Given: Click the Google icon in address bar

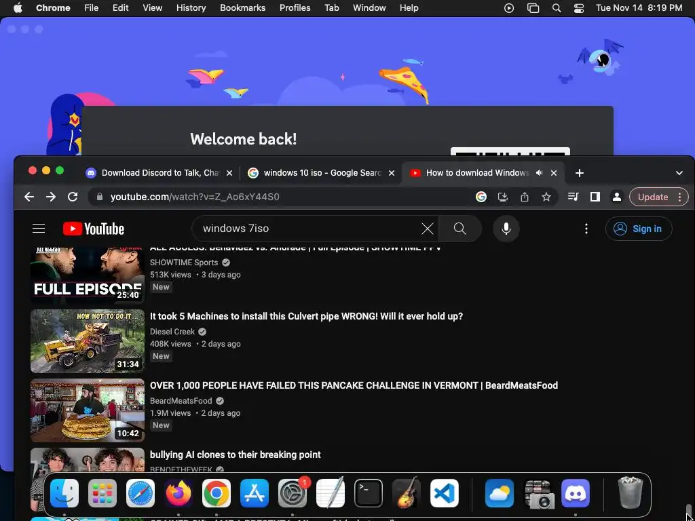Looking at the screenshot, I should [x=481, y=197].
